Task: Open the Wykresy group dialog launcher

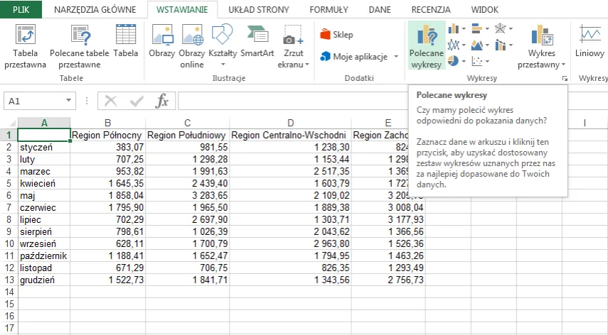Action: coord(565,79)
